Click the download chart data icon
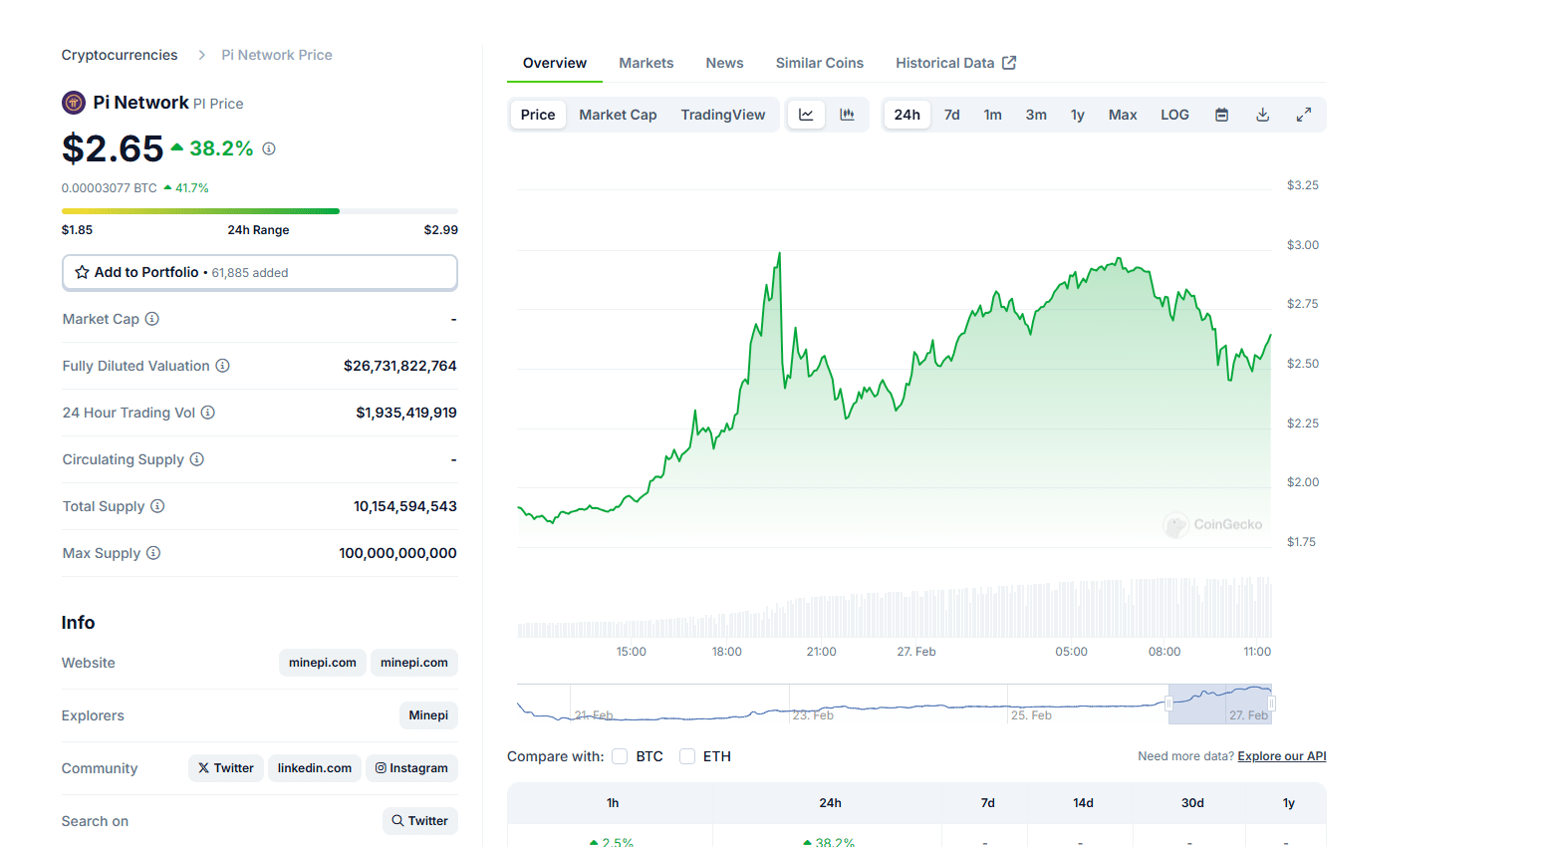The image size is (1551, 847). 1262,115
